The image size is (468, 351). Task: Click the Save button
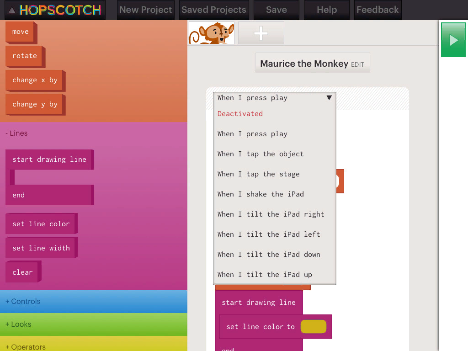click(x=277, y=10)
